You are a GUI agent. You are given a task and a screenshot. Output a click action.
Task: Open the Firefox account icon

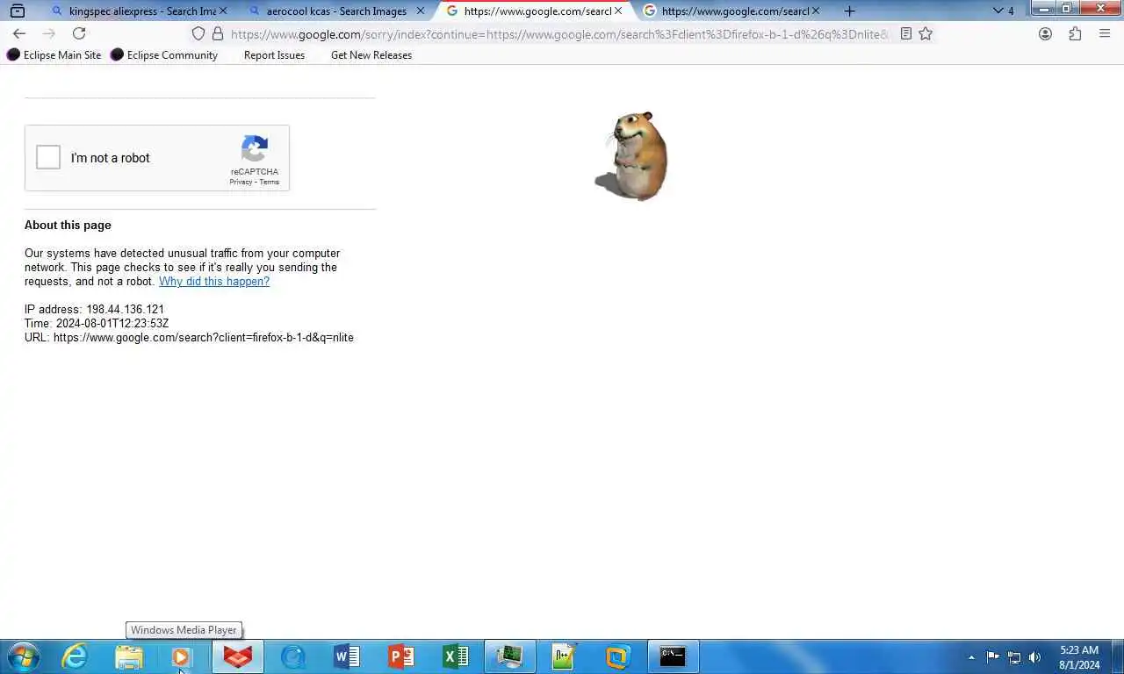[x=1045, y=34]
